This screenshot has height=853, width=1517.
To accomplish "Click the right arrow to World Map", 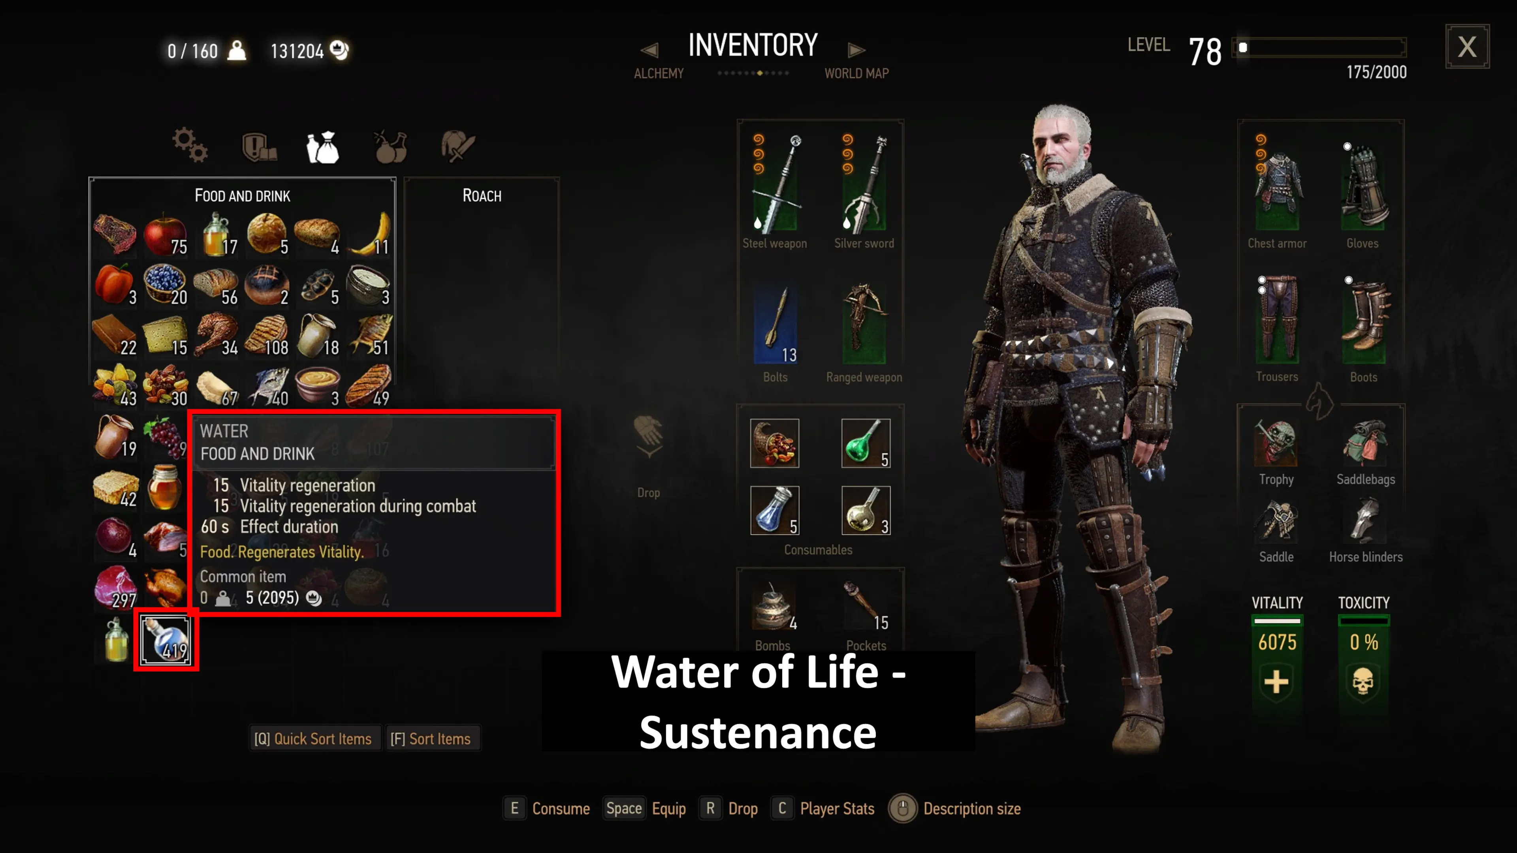I will click(x=856, y=51).
